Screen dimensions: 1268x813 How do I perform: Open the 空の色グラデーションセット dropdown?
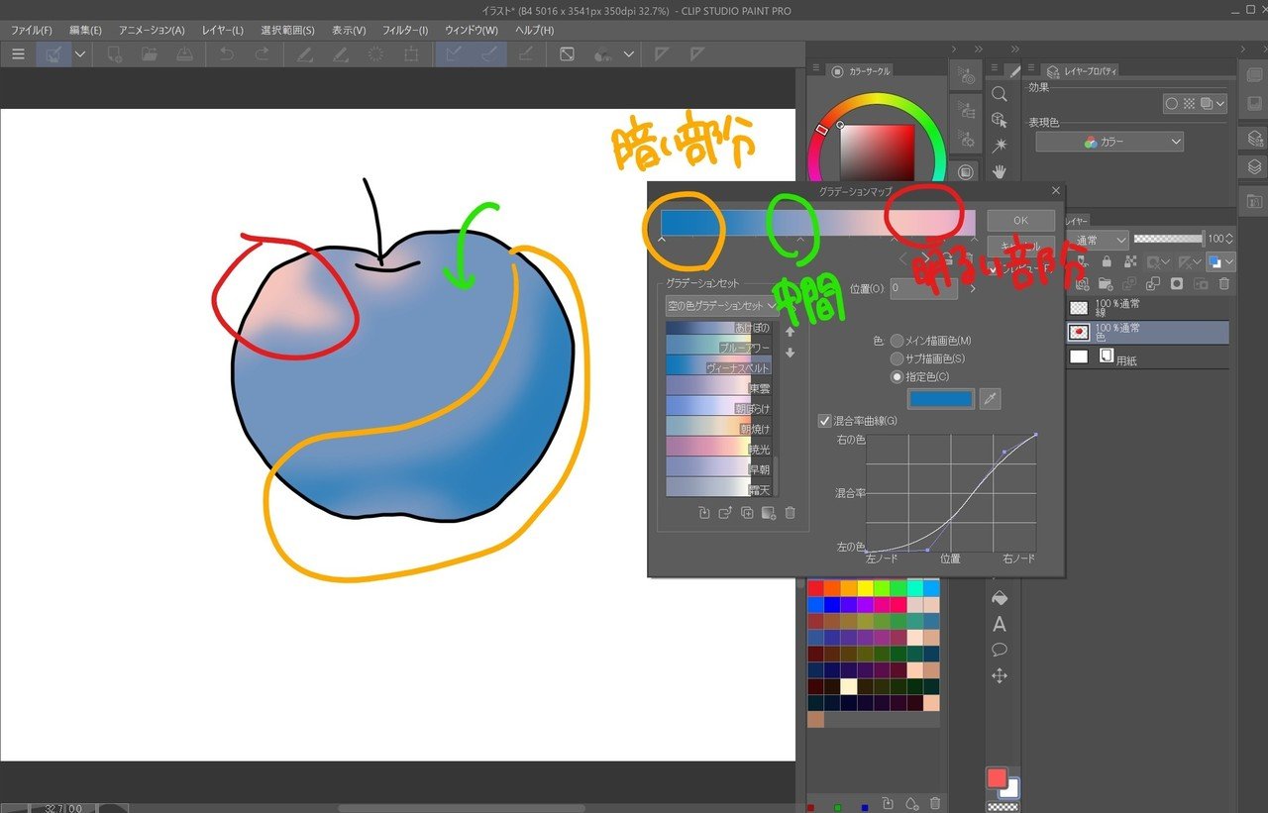tap(721, 306)
